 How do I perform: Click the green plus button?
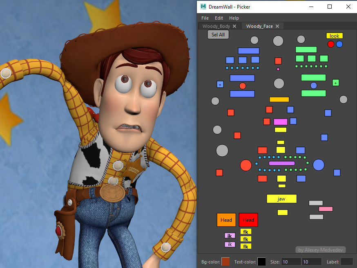point(336,83)
